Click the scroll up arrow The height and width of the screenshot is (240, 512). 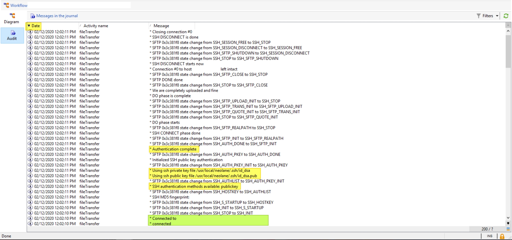tap(508, 31)
